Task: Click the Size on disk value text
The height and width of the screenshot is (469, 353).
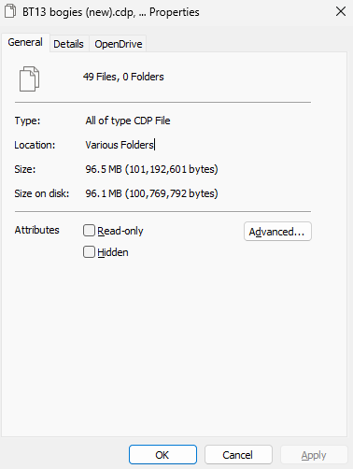Action: click(x=151, y=193)
